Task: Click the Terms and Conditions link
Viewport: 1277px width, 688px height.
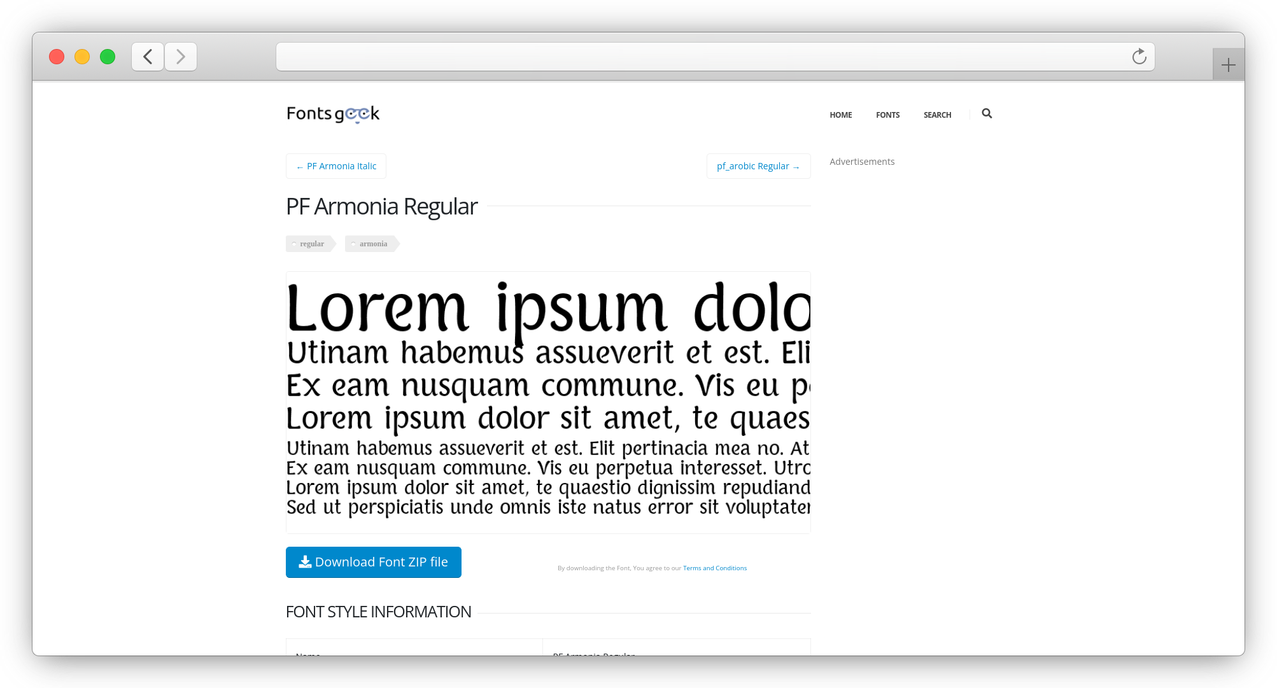Action: pos(714,567)
